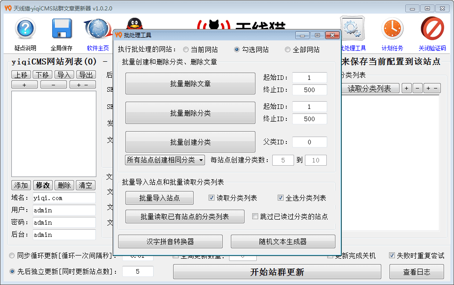Viewport: 454px width, 285px height.
Task: Click the 删除 site button
Action: pos(64,185)
